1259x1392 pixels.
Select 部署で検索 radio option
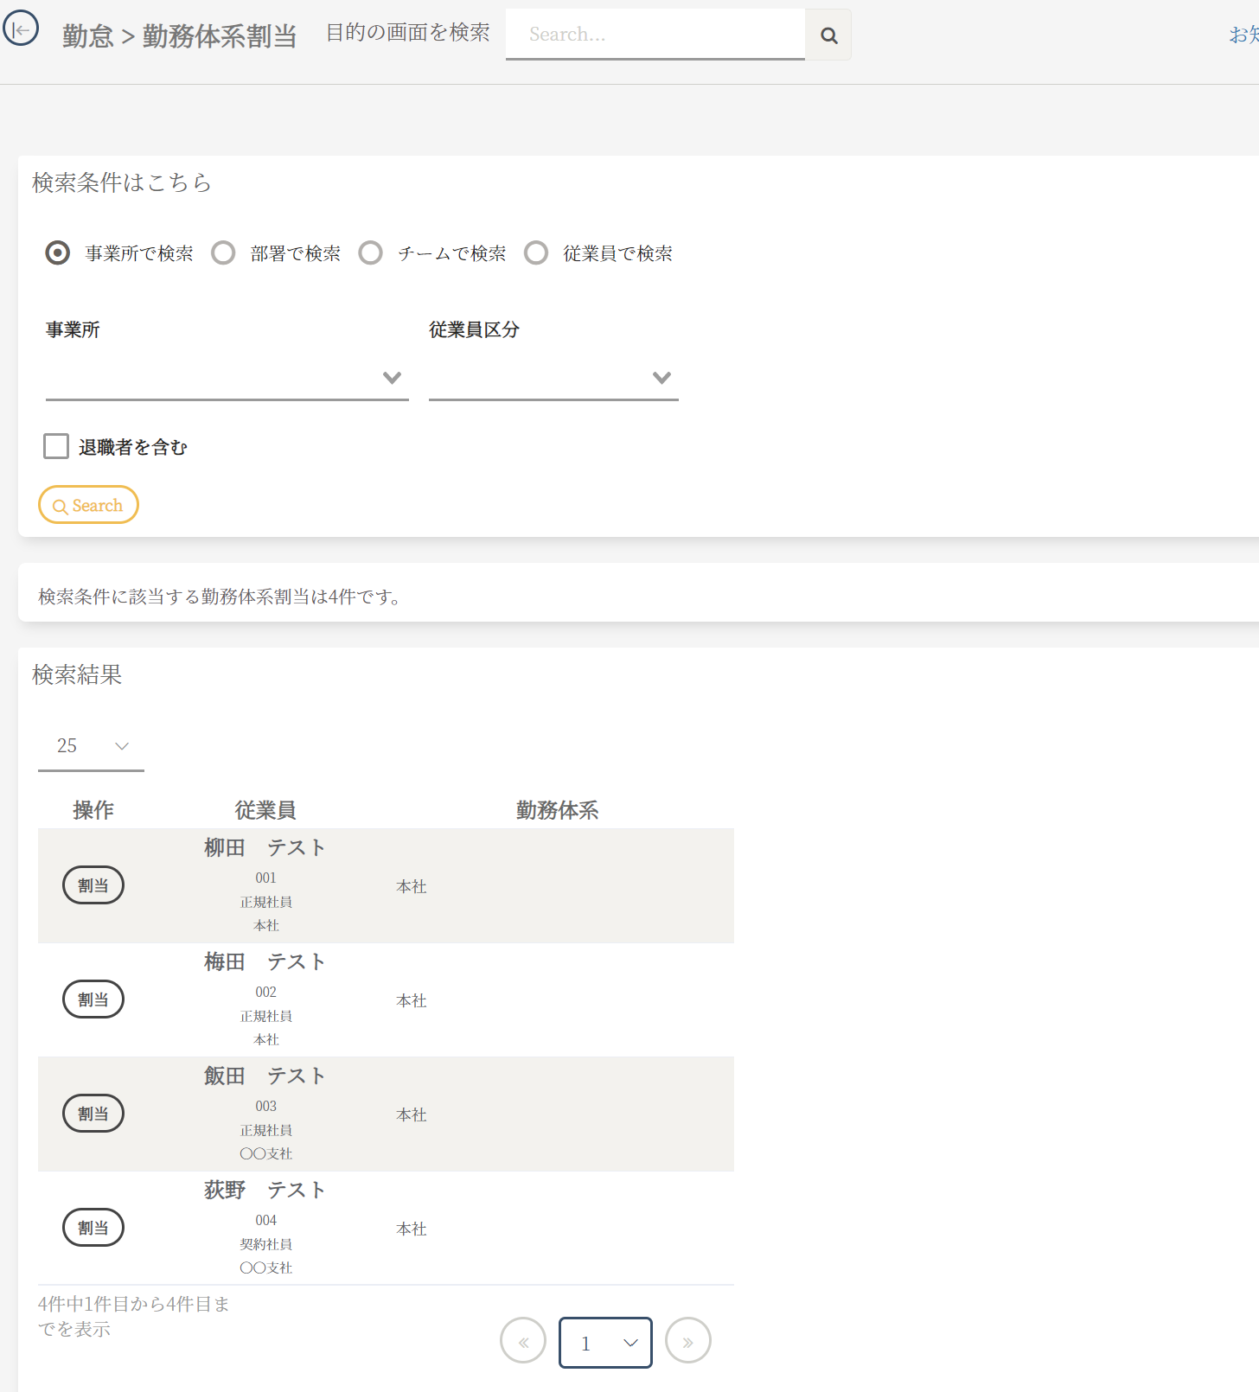(223, 253)
